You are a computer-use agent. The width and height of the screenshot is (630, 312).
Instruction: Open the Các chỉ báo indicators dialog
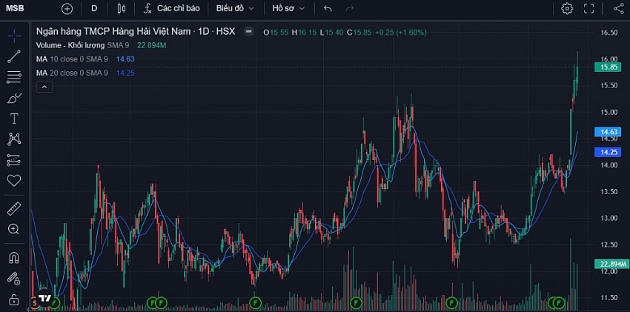(171, 8)
